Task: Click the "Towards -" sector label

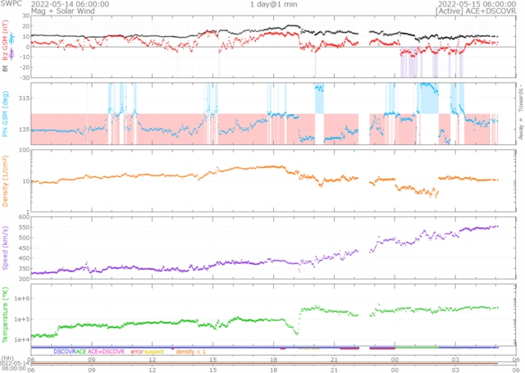Action: click(x=521, y=99)
